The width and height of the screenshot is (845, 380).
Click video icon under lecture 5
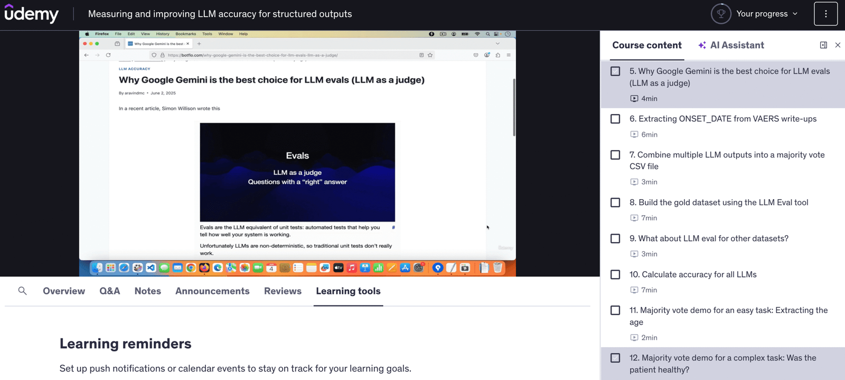pyautogui.click(x=634, y=98)
